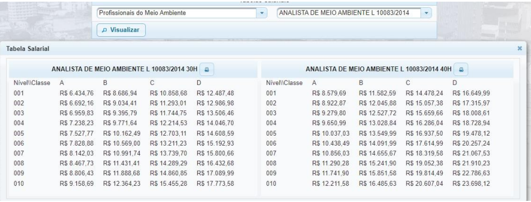Select value R$ 15.455,28
The height and width of the screenshot is (202, 531).
pyautogui.click(x=168, y=184)
